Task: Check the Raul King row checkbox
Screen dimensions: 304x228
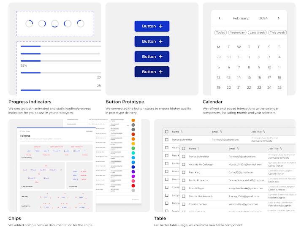Action: pyautogui.click(x=184, y=172)
